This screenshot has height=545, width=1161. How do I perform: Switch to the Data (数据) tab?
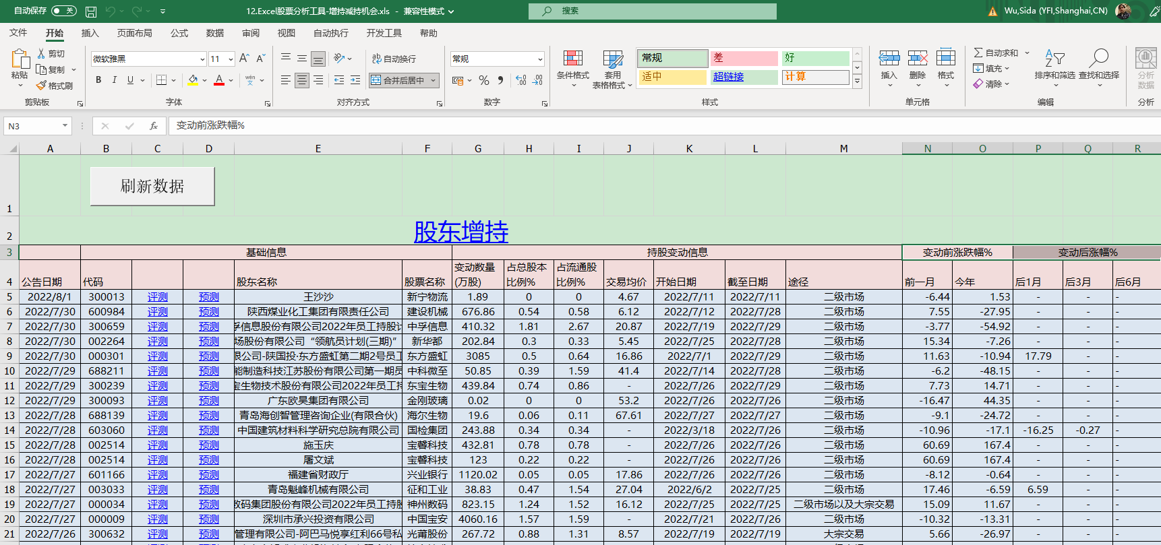[x=214, y=33]
